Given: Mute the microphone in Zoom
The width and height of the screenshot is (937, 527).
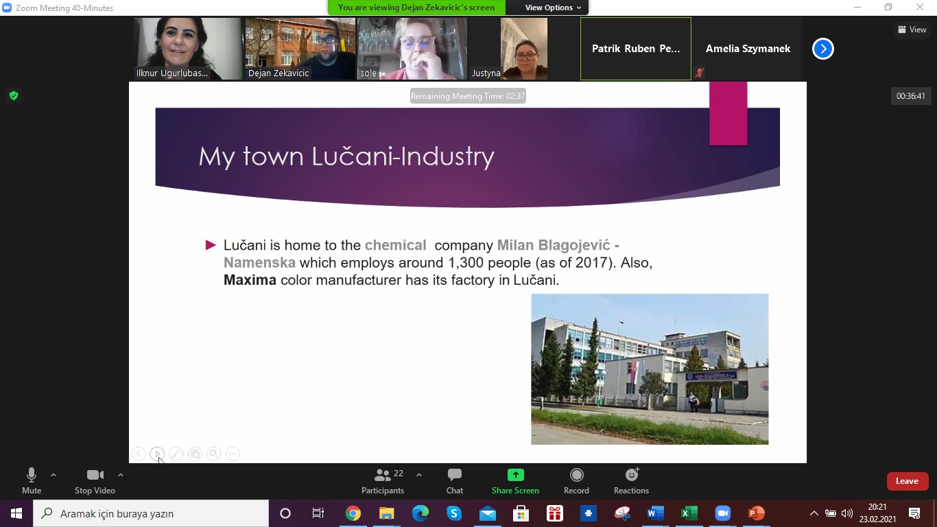Looking at the screenshot, I should (32, 480).
